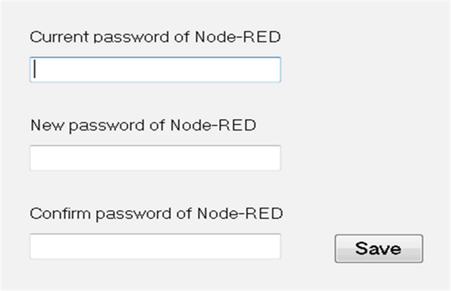
Task: Select the Confirm password of Node-RED field
Action: [x=155, y=246]
